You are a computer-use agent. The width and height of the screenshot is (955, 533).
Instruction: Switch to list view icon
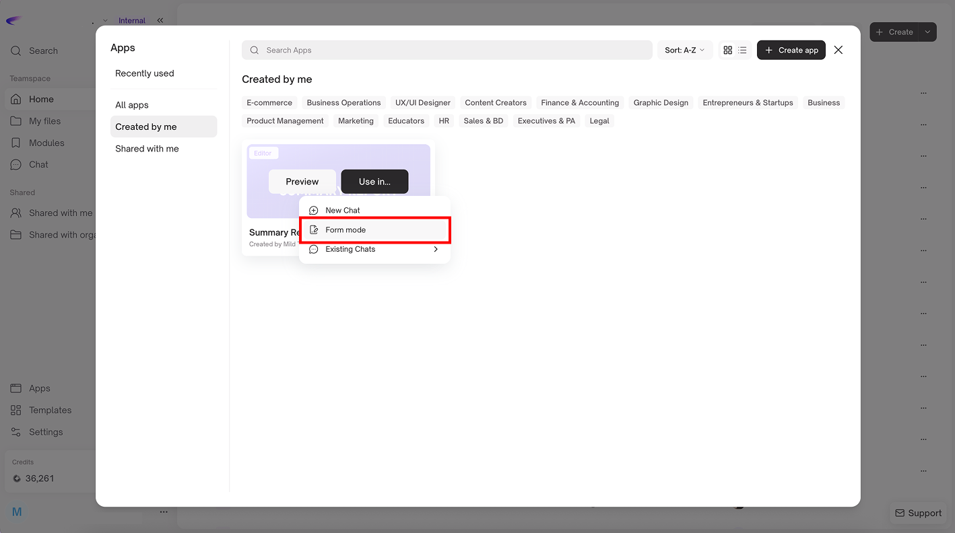click(742, 50)
